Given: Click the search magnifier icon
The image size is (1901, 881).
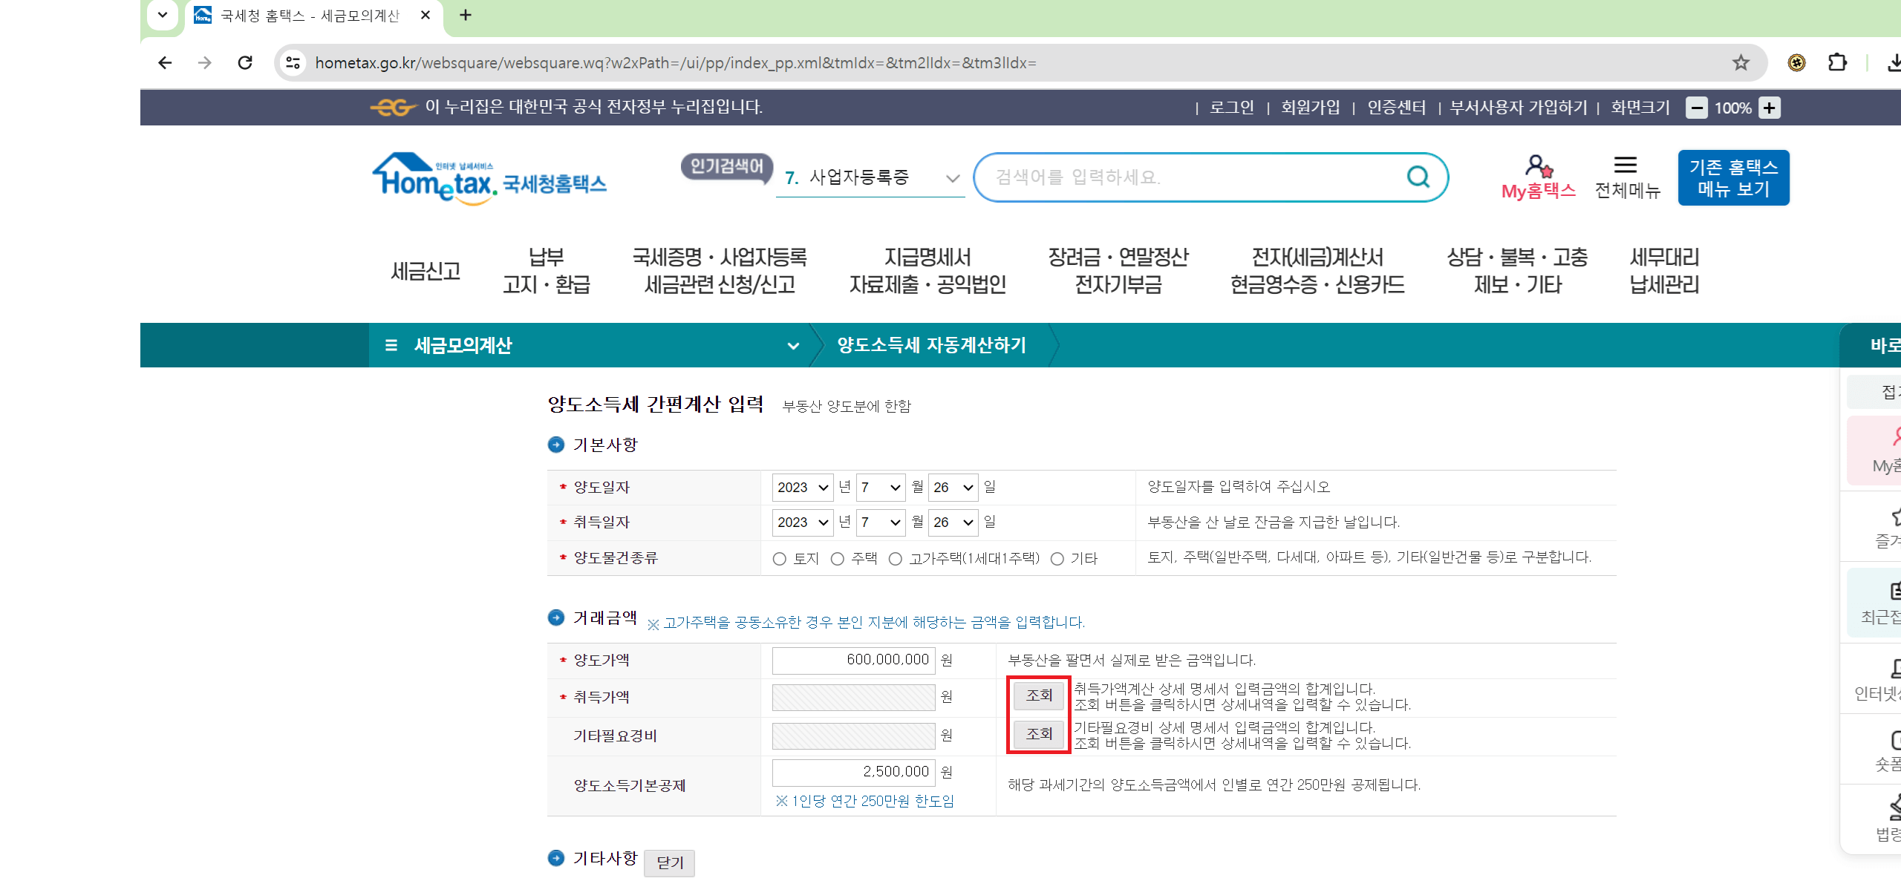Looking at the screenshot, I should [x=1418, y=177].
